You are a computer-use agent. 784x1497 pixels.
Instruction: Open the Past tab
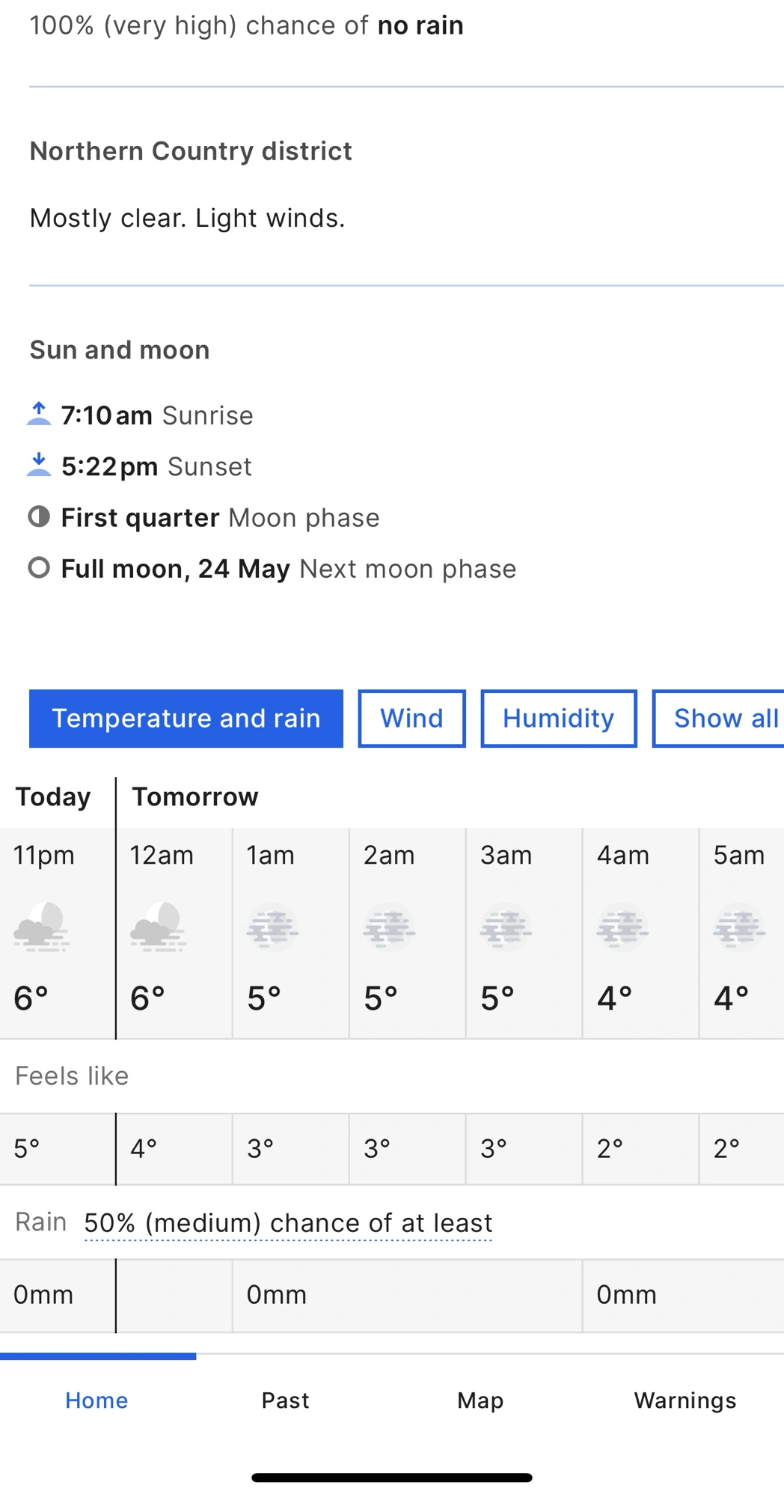tap(285, 1400)
